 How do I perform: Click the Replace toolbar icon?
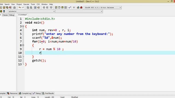31,7
